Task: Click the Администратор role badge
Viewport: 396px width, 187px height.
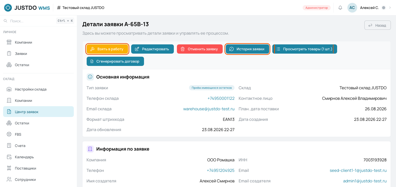Action: (x=317, y=8)
